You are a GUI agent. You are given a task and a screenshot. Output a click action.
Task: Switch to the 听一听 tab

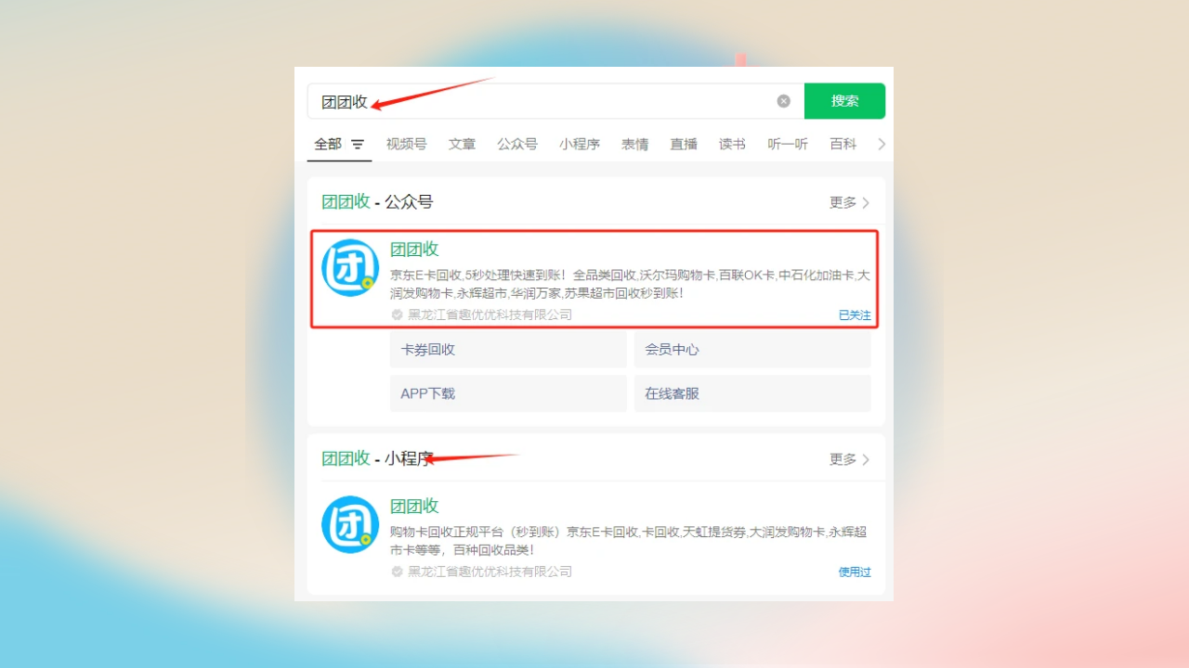pyautogui.click(x=788, y=144)
